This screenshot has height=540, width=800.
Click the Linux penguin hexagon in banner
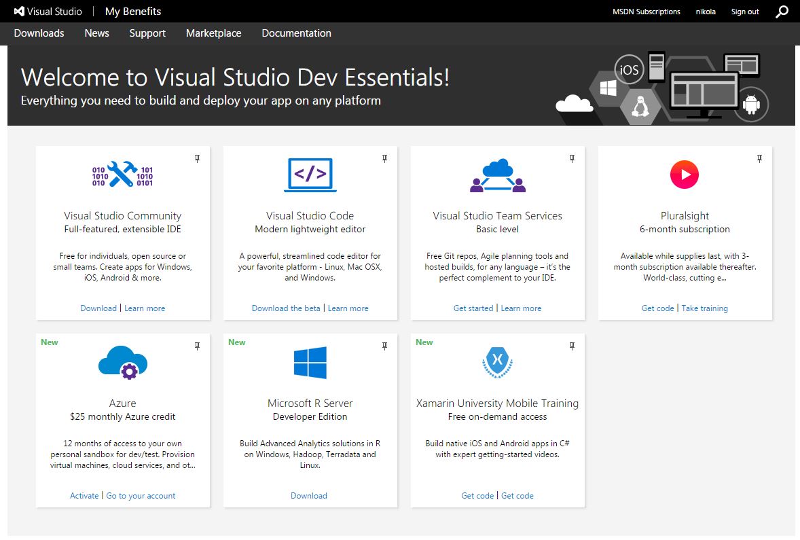pyautogui.click(x=640, y=106)
